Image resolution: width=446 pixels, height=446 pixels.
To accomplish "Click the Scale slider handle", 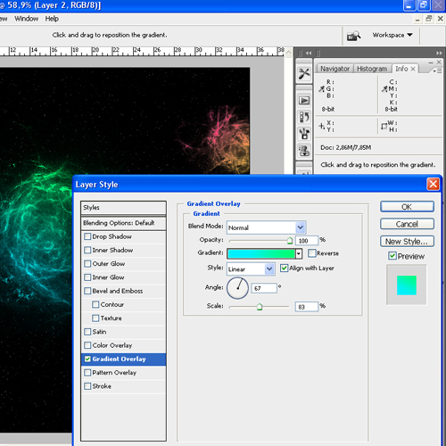I will tap(260, 307).
